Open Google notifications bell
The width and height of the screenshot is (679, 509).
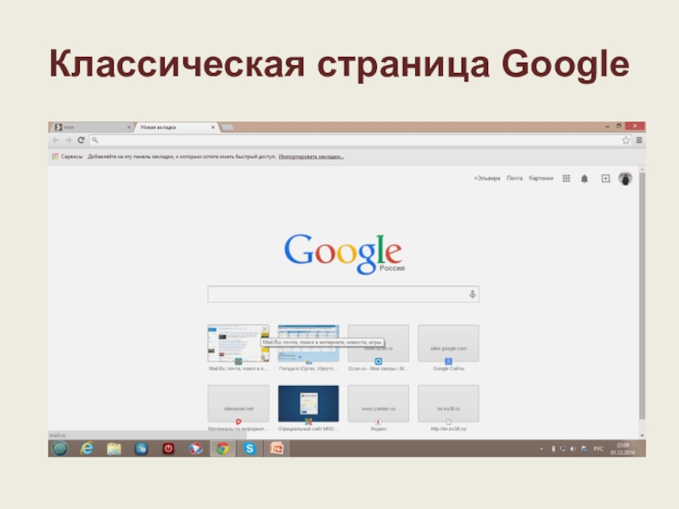click(584, 178)
